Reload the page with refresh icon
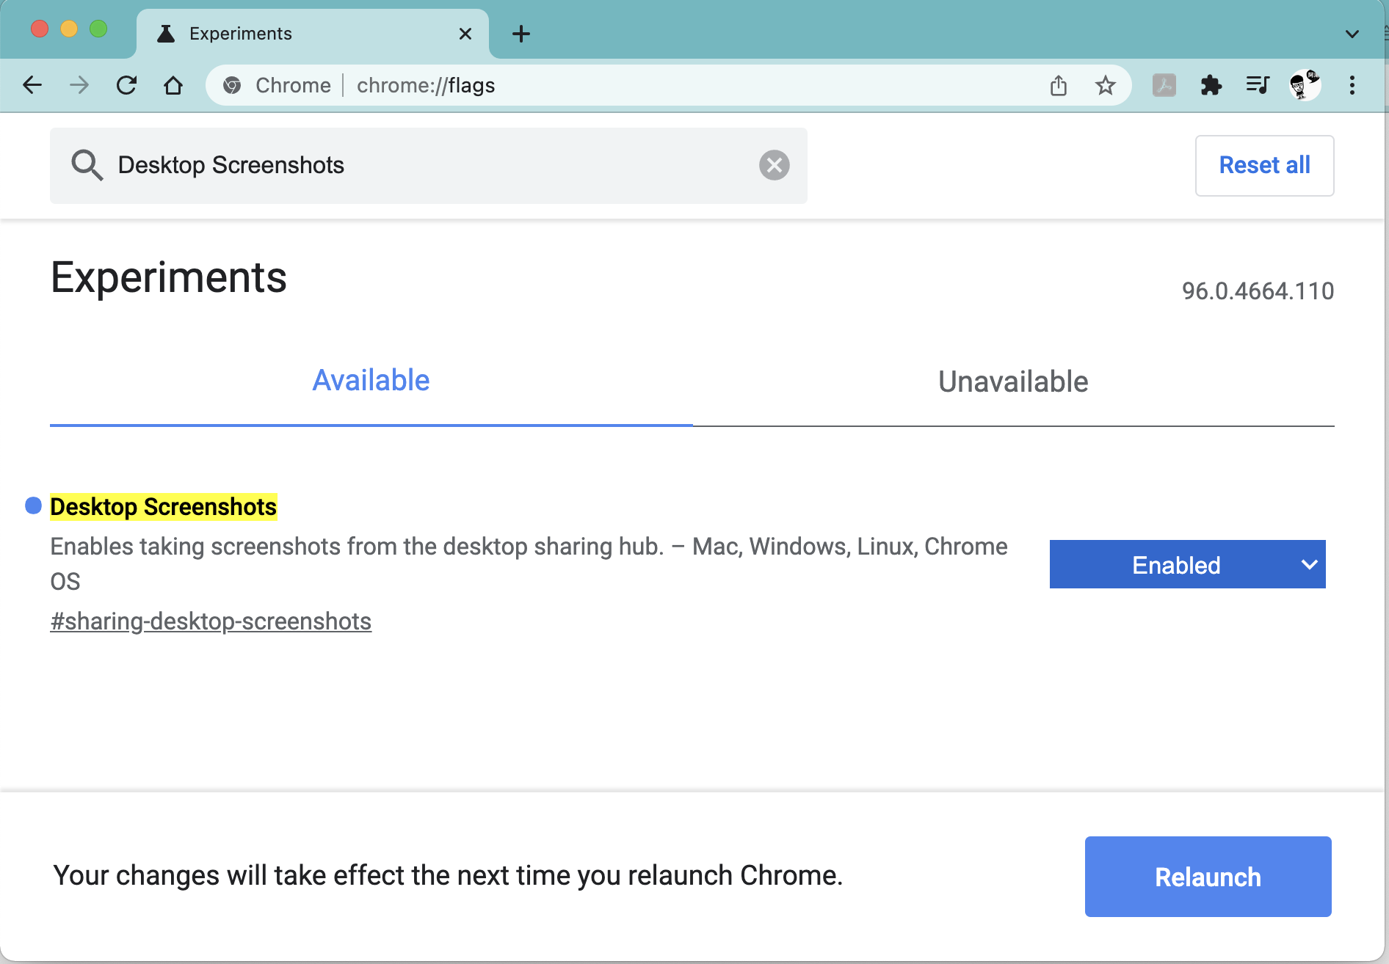 point(126,85)
